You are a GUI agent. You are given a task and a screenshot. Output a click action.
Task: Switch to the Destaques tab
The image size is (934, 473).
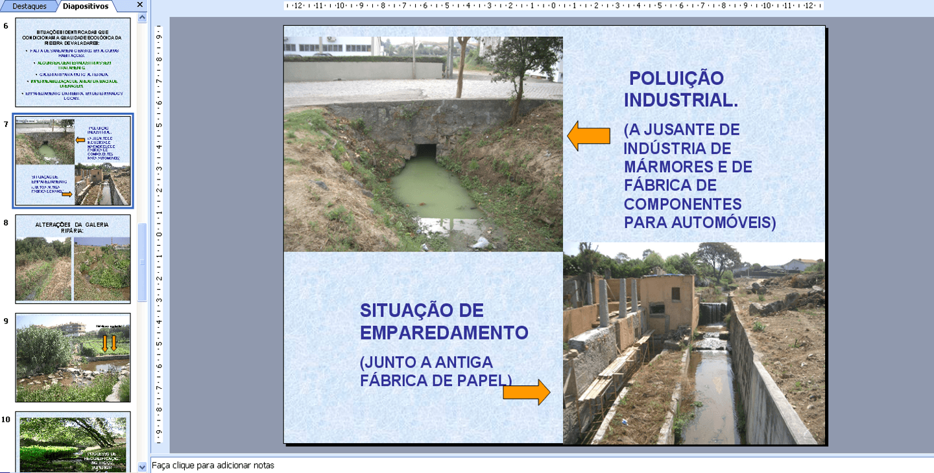click(x=30, y=6)
